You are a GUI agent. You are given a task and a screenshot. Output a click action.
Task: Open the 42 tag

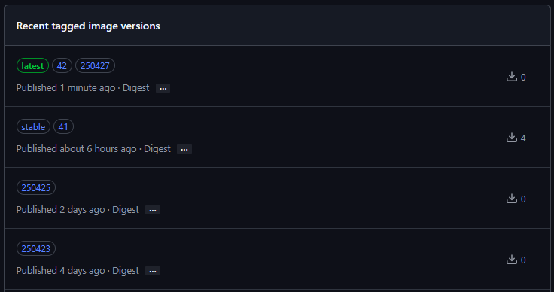coord(62,65)
